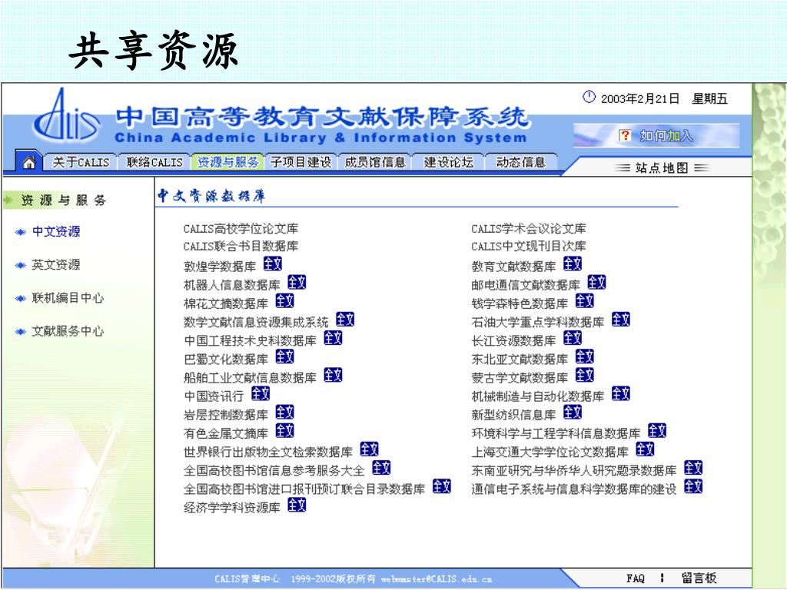Open the full-text icon beside 数学文献信息资源集成系统
The height and width of the screenshot is (590, 787).
[x=345, y=320]
